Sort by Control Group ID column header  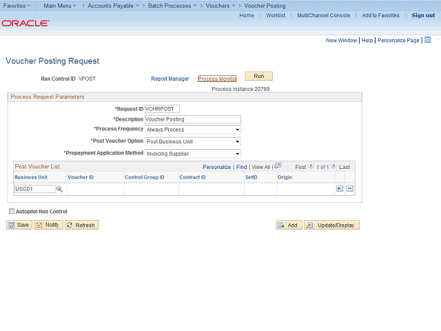click(x=145, y=177)
